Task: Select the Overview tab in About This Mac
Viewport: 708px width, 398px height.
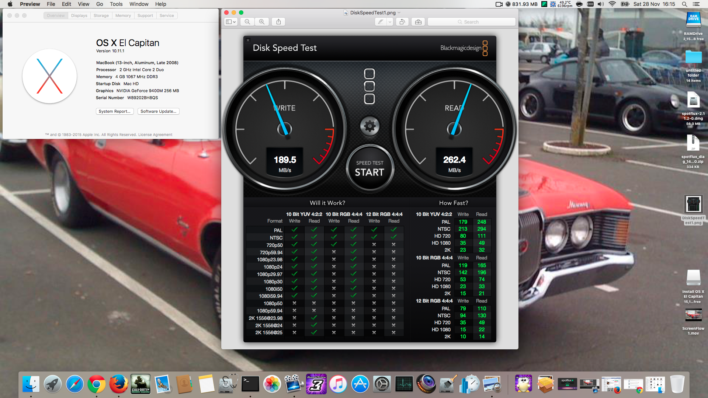Action: [x=56, y=15]
